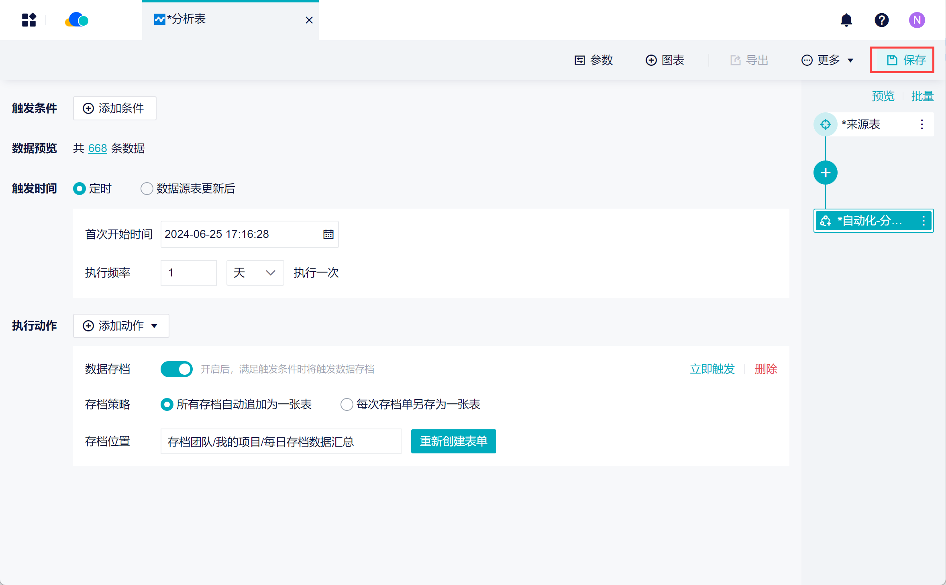The height and width of the screenshot is (585, 946).
Task: Open the app grid launcher icon
Action: 29,20
